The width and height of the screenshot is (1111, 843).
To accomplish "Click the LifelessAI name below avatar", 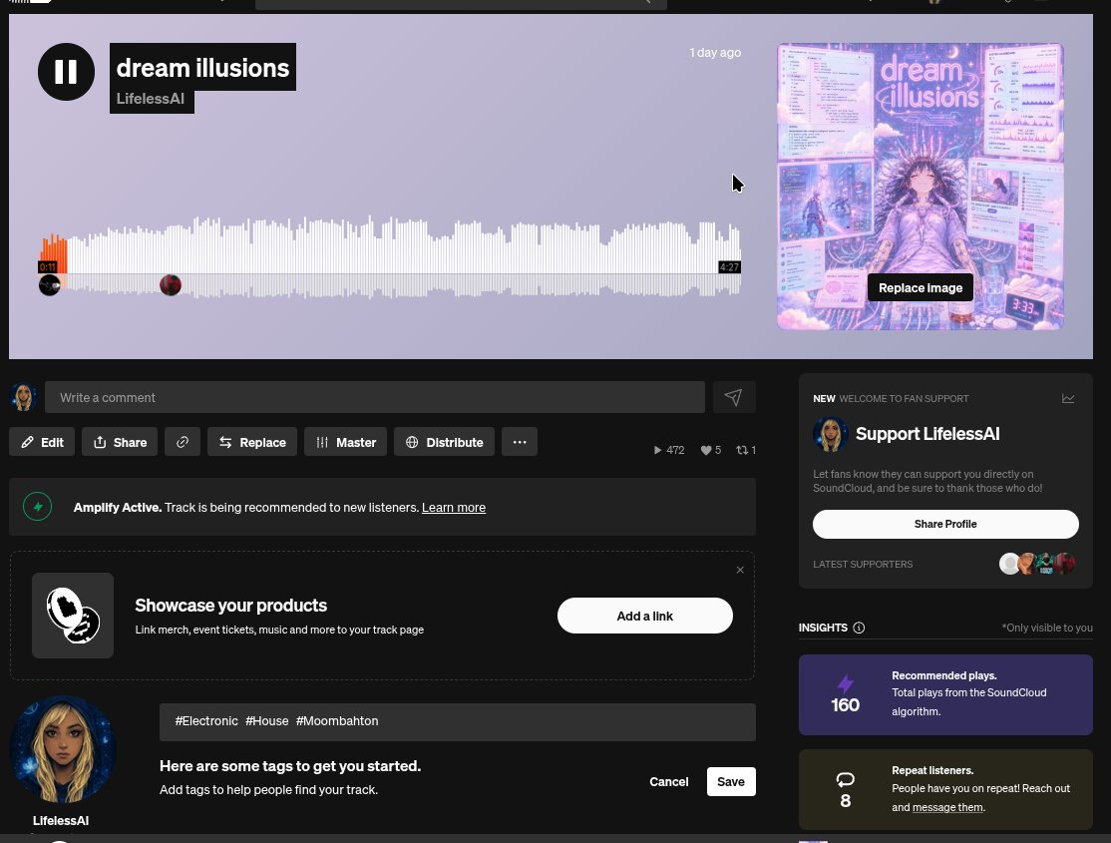I will pyautogui.click(x=61, y=820).
